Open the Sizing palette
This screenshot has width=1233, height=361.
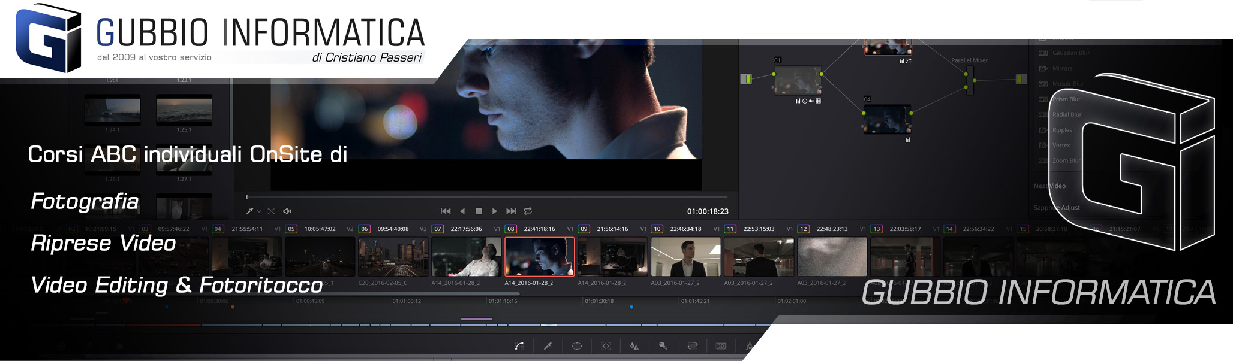692,346
